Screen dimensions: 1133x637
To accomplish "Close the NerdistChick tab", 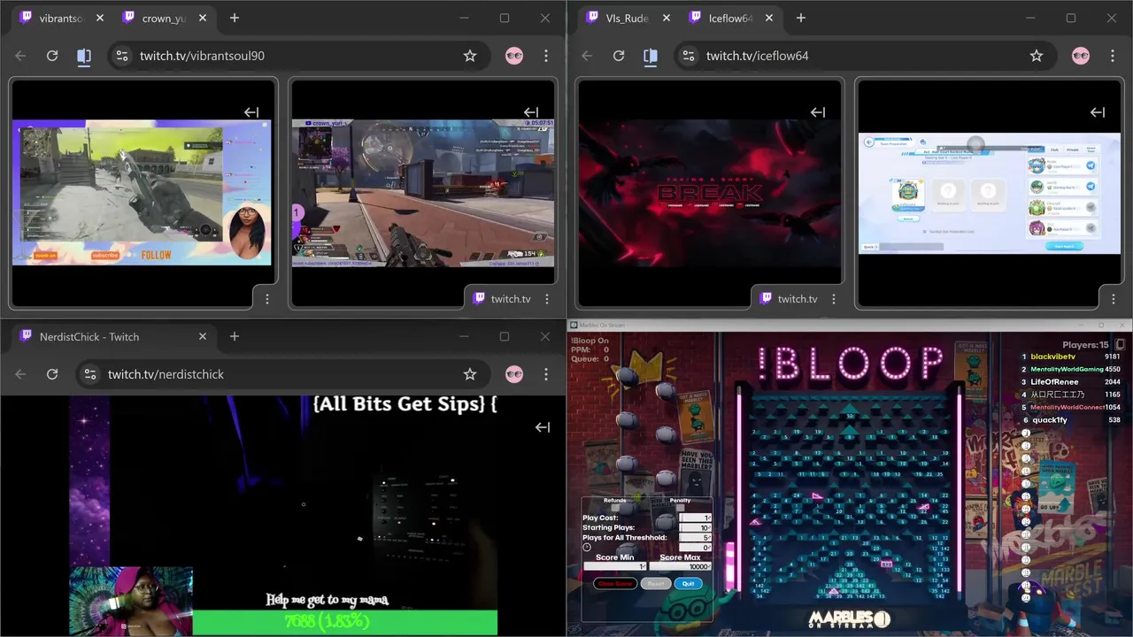I will pos(203,336).
